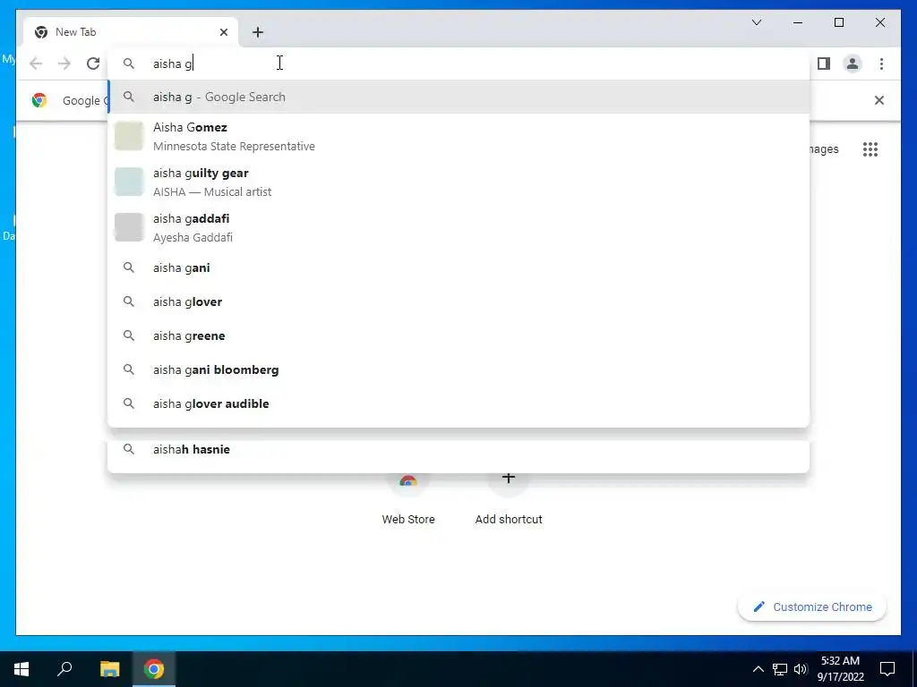Viewport: 917px width, 687px height.
Task: Open Windows taskbar search
Action: [x=64, y=669]
